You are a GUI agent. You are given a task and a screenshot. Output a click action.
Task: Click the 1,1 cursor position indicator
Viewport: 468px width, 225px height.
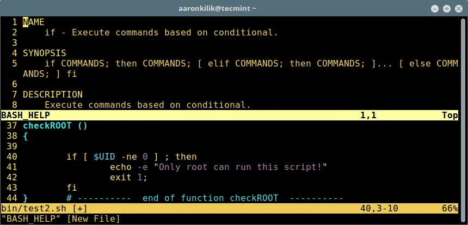[x=368, y=115]
